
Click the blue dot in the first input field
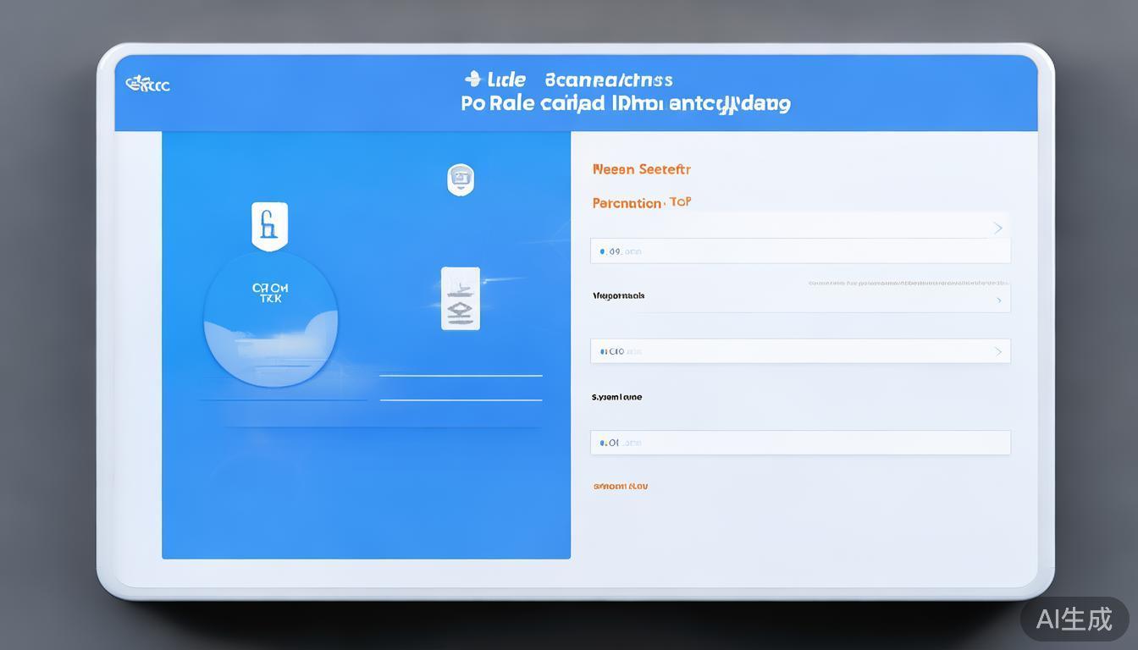click(x=602, y=251)
